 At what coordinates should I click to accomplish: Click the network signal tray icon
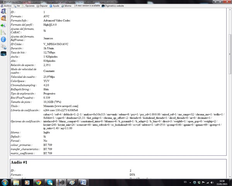[x=208, y=183]
